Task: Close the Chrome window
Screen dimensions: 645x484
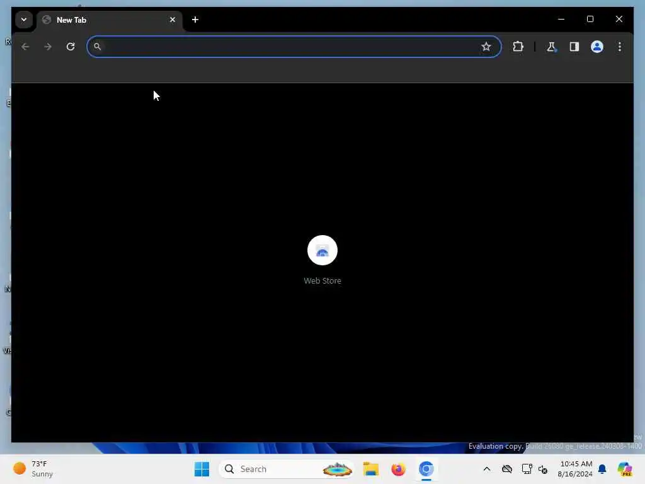Action: [x=619, y=19]
